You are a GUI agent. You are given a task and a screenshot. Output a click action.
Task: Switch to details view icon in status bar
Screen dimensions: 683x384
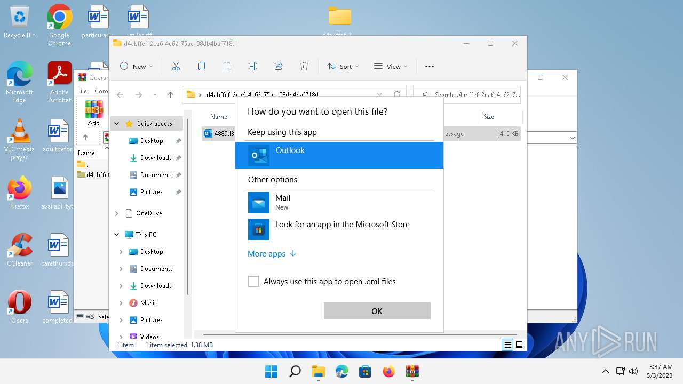(508, 345)
